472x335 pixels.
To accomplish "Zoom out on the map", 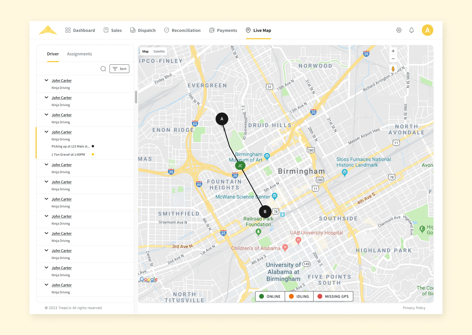I will point(393,59).
